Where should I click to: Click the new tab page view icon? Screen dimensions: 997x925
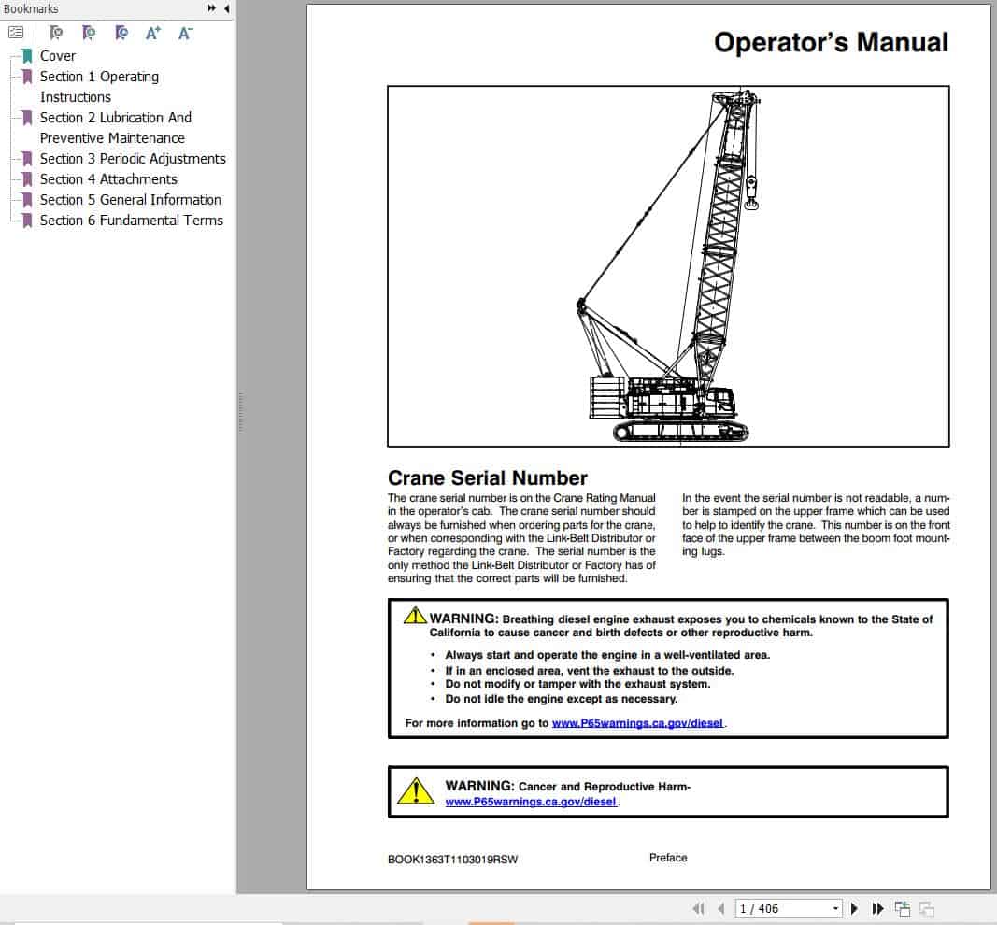pos(903,907)
